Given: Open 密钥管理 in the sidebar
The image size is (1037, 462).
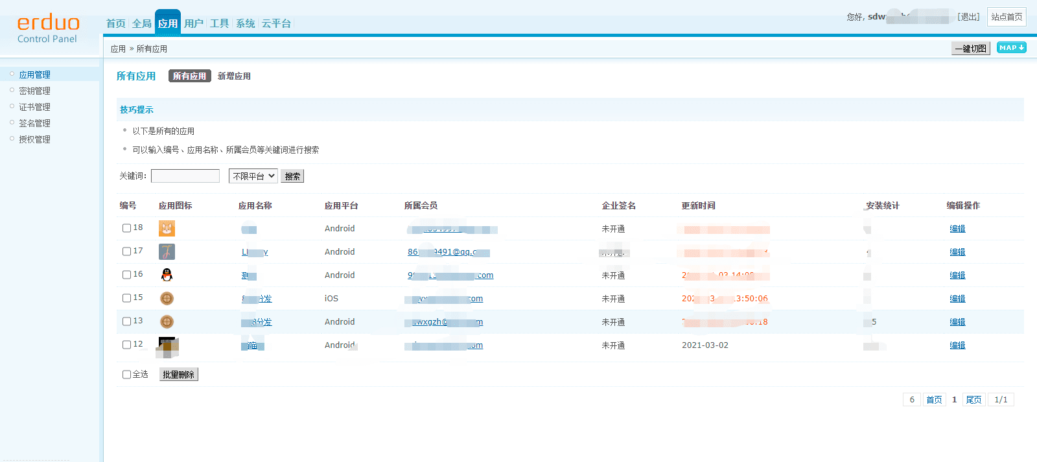Looking at the screenshot, I should click(x=34, y=91).
